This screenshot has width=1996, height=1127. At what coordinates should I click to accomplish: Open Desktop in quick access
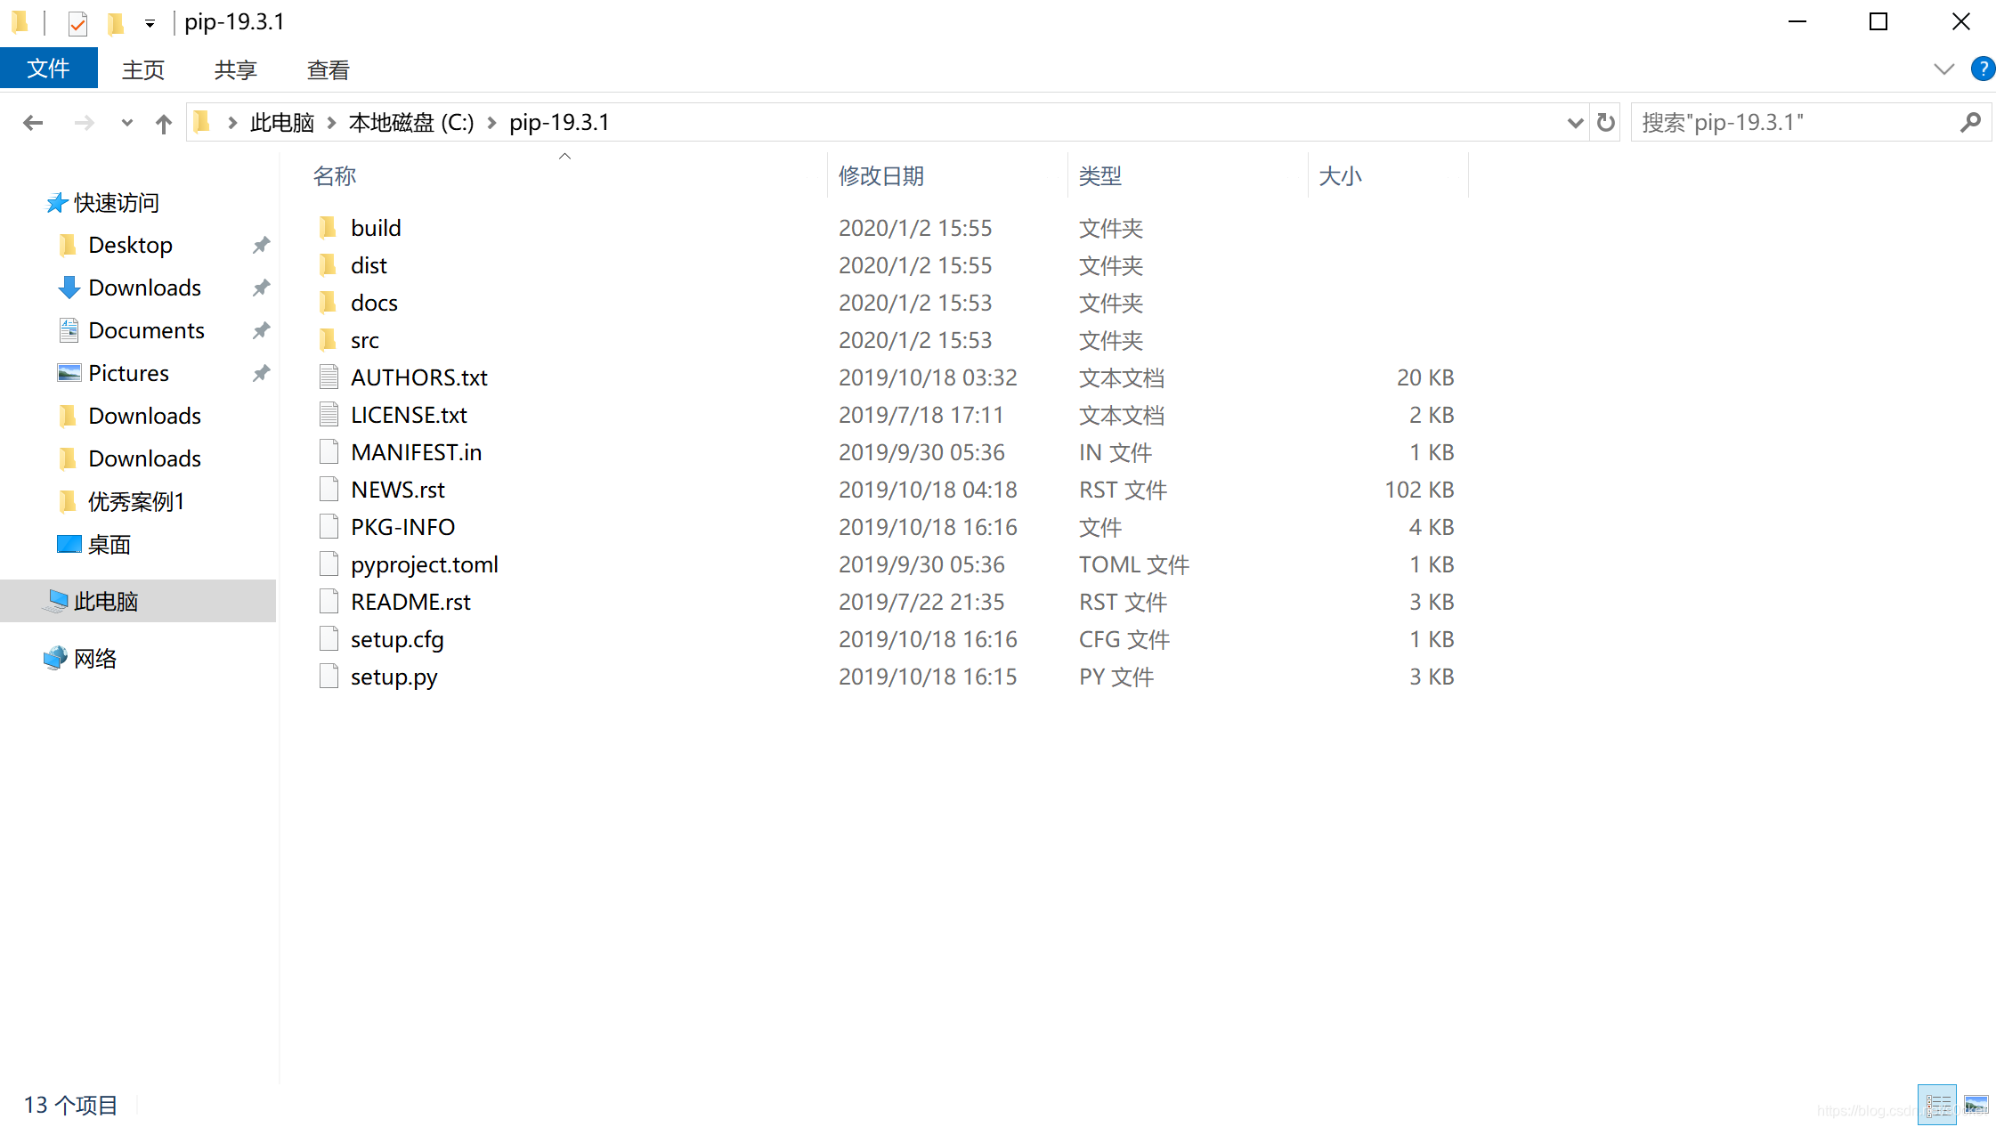point(130,245)
